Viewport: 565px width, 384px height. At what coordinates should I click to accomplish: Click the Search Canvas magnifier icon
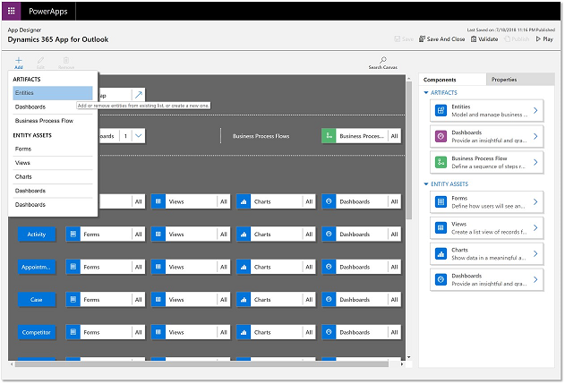[383, 60]
